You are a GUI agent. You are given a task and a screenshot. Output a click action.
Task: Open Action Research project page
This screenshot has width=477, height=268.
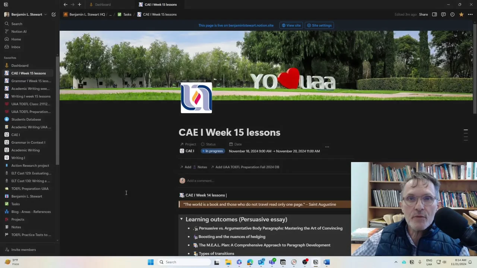tap(30, 166)
